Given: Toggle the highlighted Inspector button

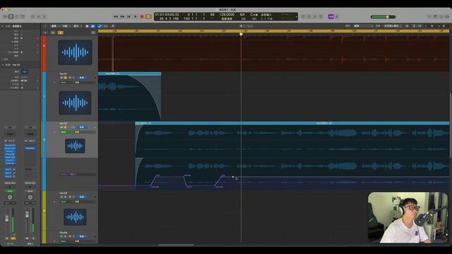Looking at the screenshot, I should click(x=11, y=17).
